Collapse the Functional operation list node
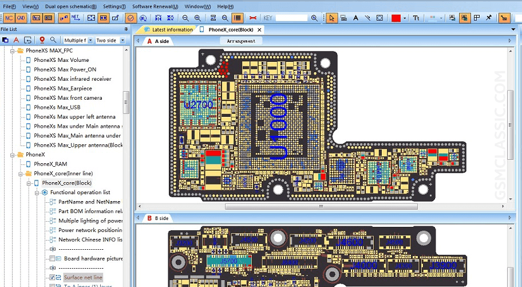The image size is (522, 287). (x=37, y=192)
